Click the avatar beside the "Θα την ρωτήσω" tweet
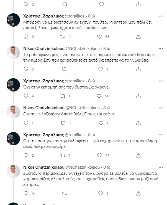 [13, 139]
